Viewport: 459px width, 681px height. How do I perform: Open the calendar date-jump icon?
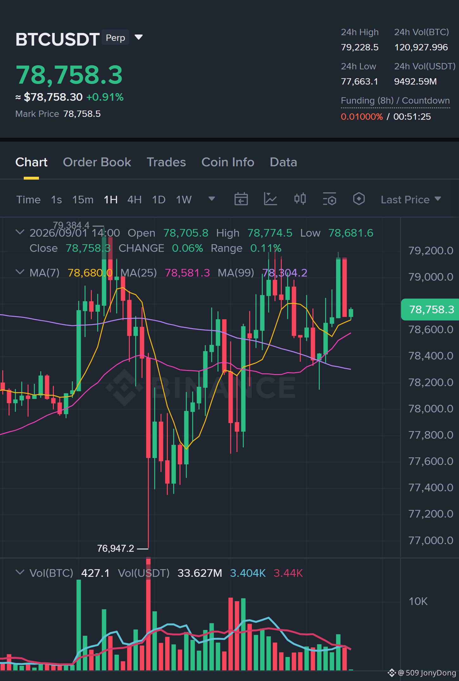241,199
